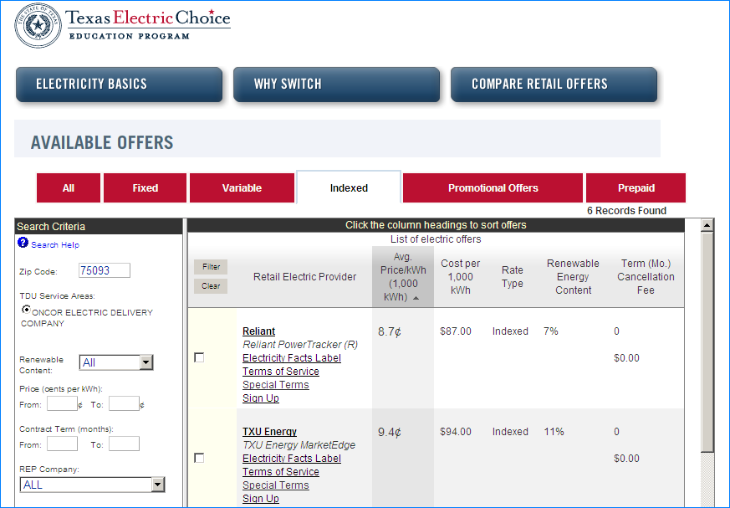
Task: Click the 6 Records Found text
Action: coord(626,211)
